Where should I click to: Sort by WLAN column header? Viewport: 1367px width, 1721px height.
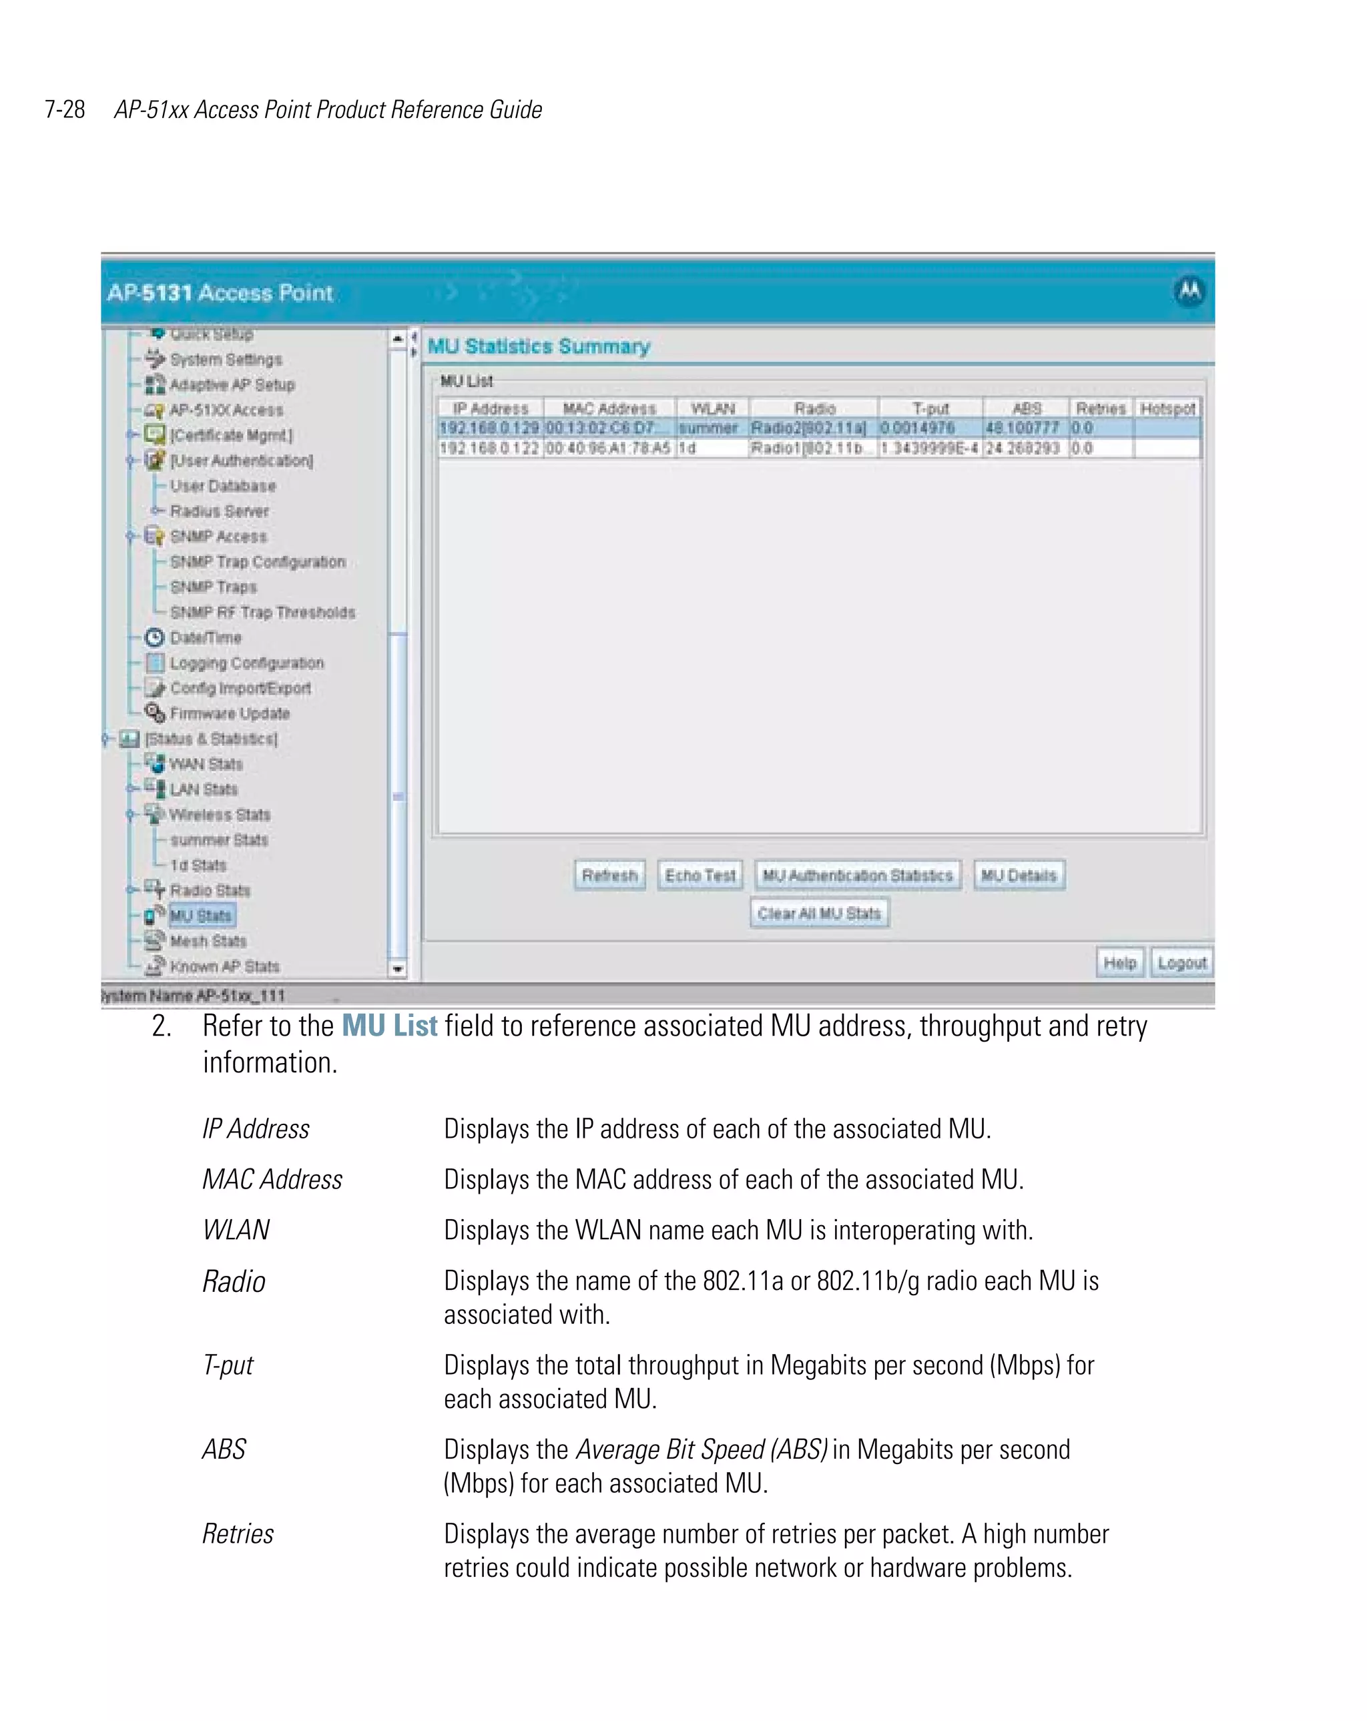(712, 408)
